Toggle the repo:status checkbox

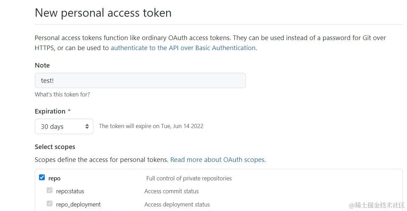click(x=49, y=190)
